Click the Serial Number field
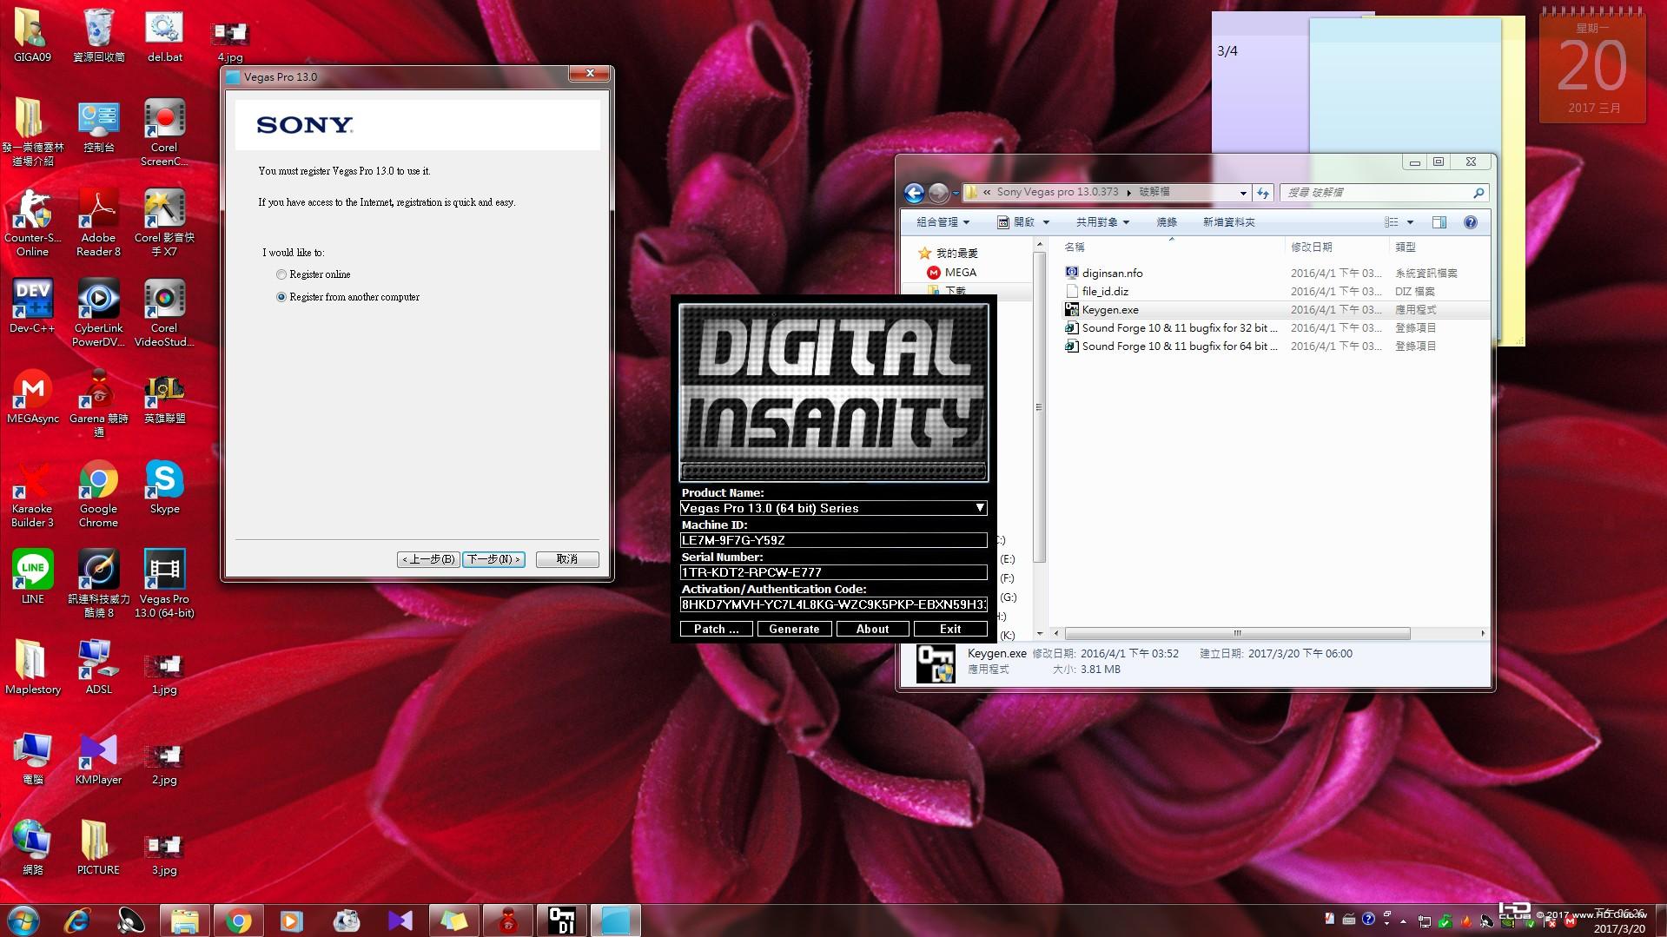This screenshot has height=937, width=1667. click(832, 572)
